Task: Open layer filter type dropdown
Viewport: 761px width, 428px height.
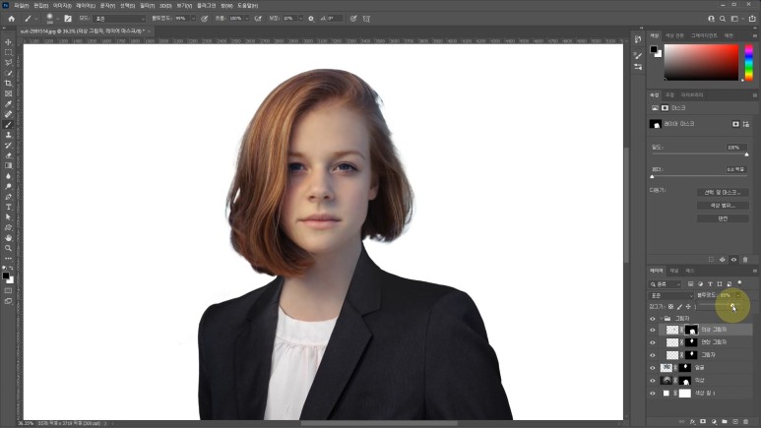Action: (666, 284)
